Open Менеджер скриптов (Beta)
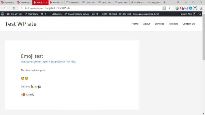Screen dimensions: 205x115 click(x=146, y=14)
